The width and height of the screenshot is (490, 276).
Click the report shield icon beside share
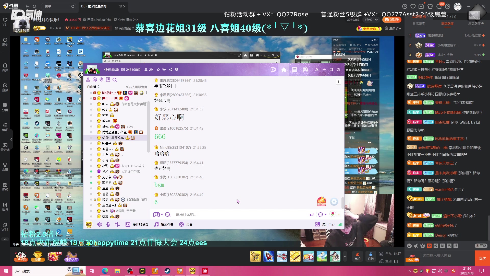coord(177,70)
